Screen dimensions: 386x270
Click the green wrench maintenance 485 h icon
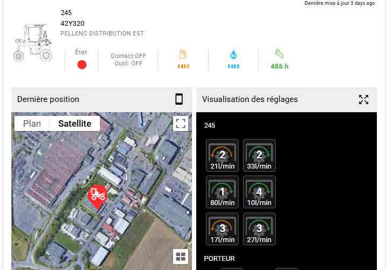(280, 59)
